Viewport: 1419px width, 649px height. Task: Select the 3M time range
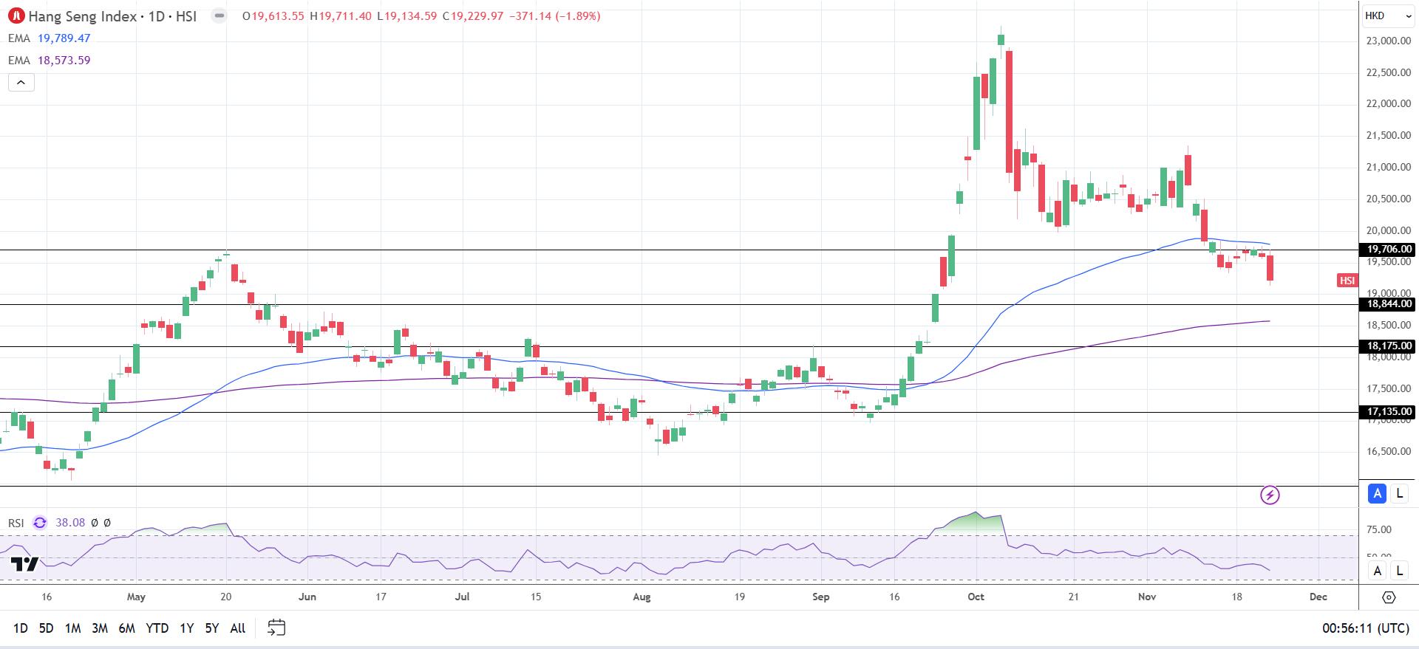100,628
